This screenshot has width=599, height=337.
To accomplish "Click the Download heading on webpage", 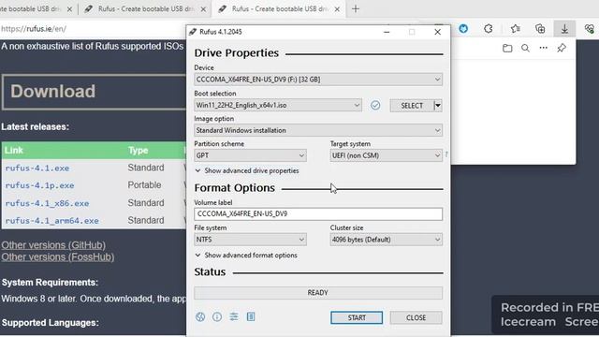I will click(52, 92).
